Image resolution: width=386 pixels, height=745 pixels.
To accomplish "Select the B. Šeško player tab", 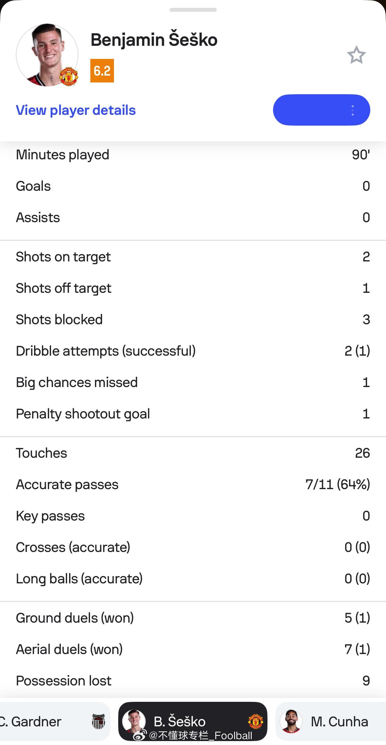I will click(193, 721).
